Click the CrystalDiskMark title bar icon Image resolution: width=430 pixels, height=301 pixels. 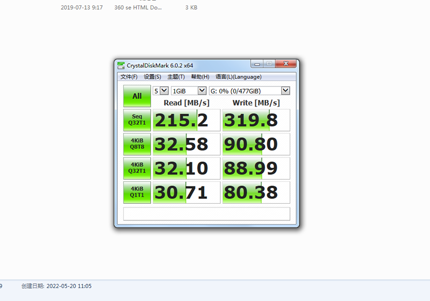pos(121,66)
